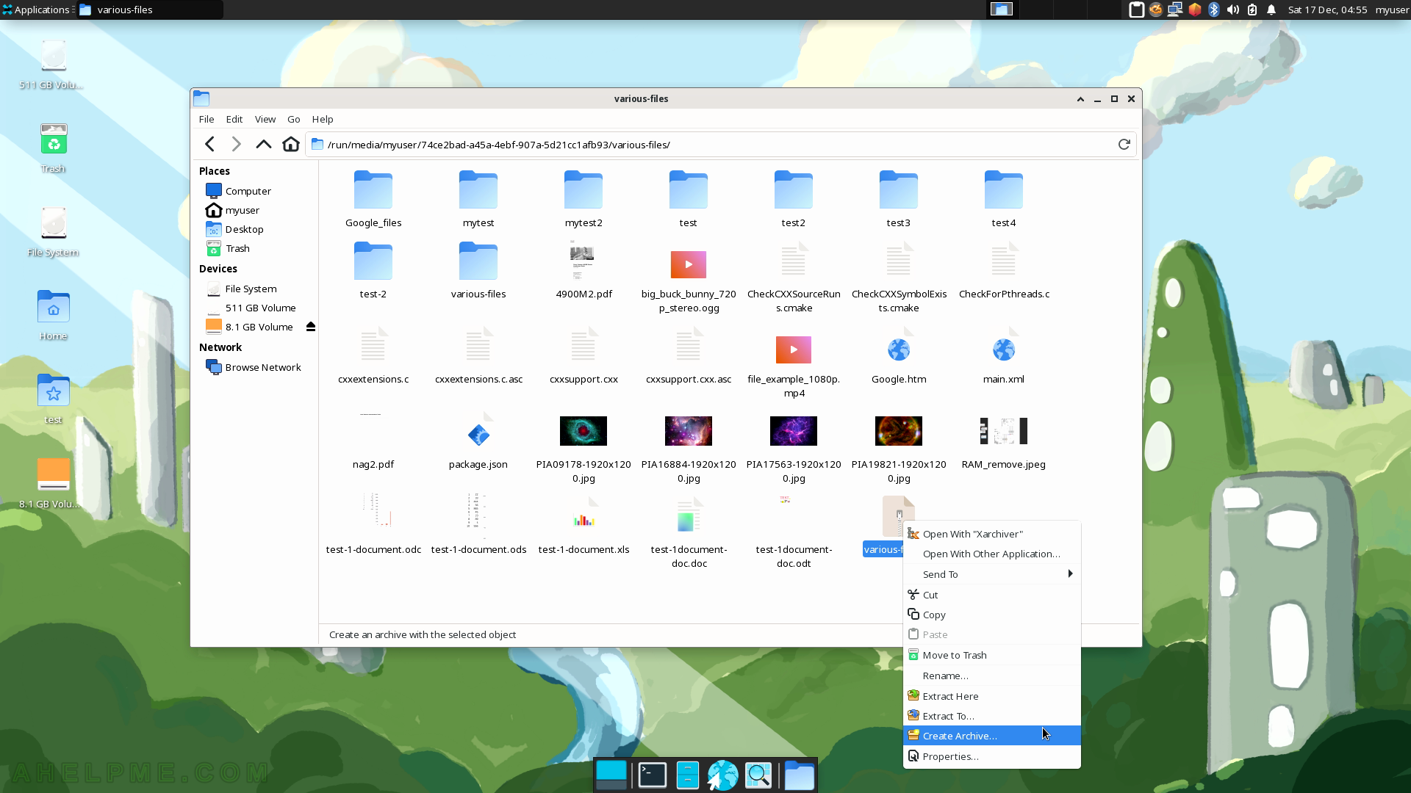Choose Move to Trash
The height and width of the screenshot is (793, 1411).
coord(991,655)
